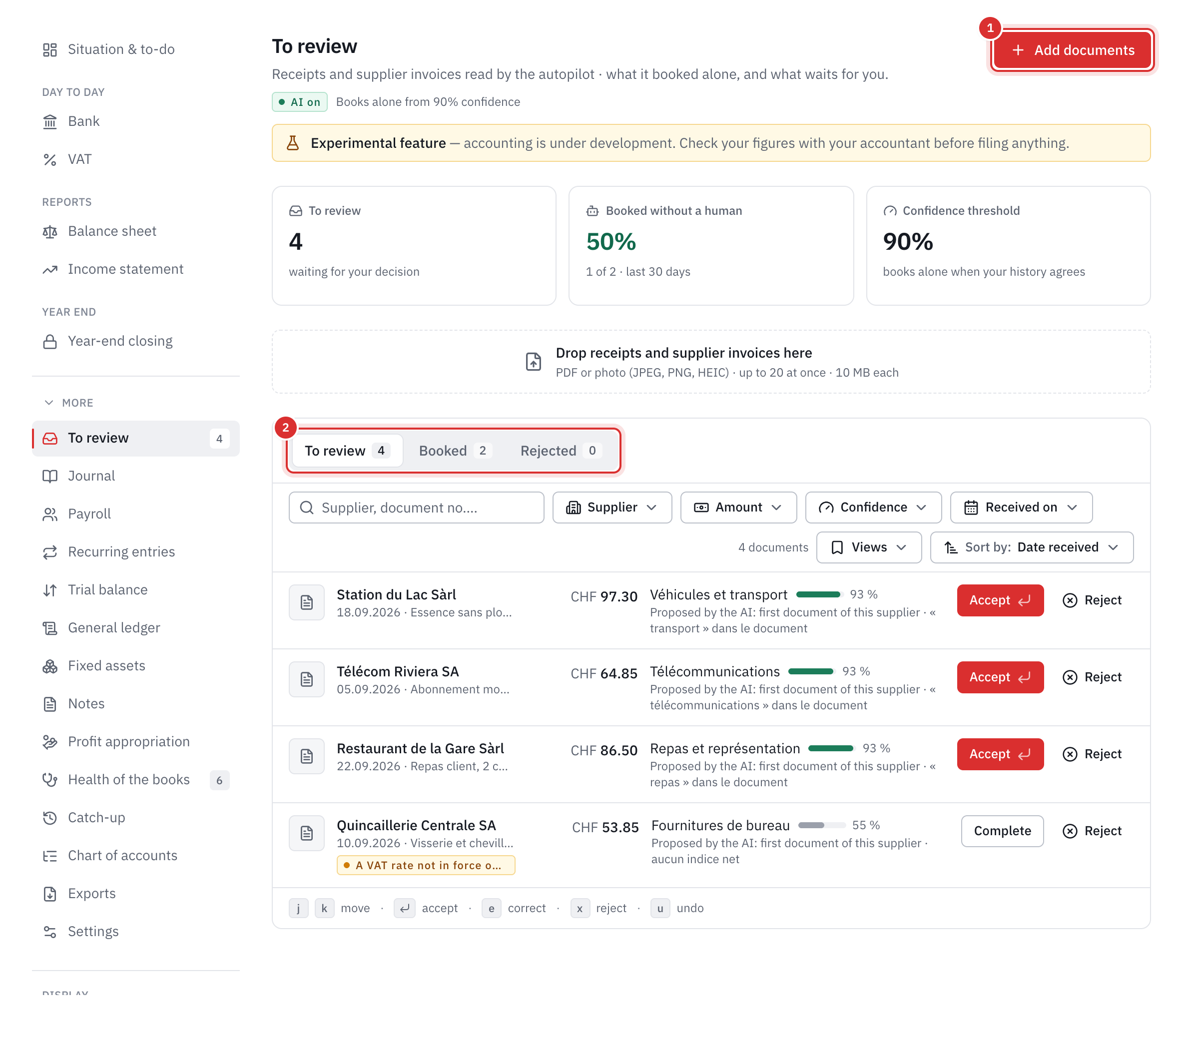The width and height of the screenshot is (1183, 1043).
Task: Reject the Télécom Riviera SA invoice
Action: point(1092,677)
